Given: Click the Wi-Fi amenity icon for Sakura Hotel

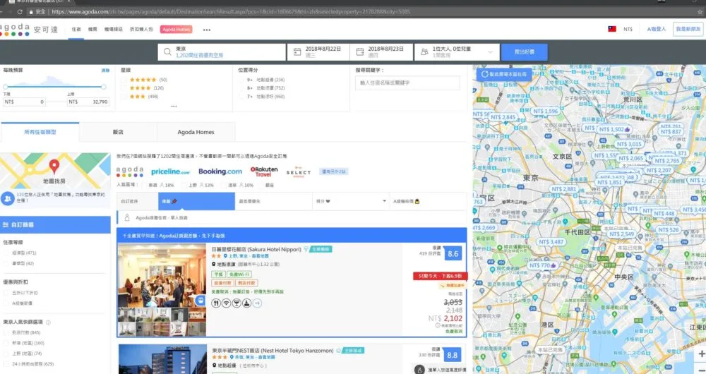Looking at the screenshot, I should point(226,303).
